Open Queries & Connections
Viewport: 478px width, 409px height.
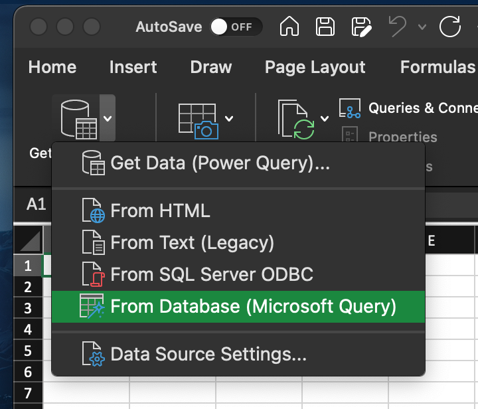pos(423,108)
